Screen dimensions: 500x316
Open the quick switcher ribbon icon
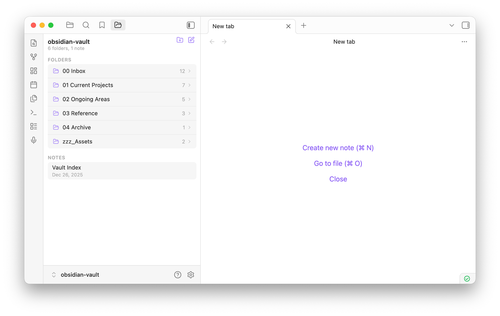(34, 43)
